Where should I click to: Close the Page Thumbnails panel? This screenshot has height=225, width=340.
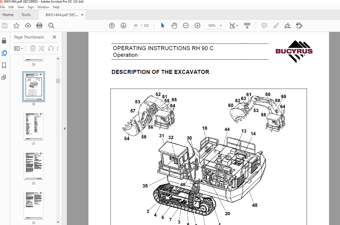click(54, 37)
